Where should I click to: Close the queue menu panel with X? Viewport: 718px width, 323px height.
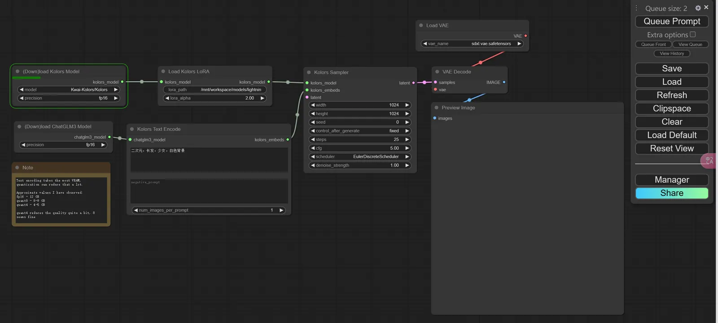pyautogui.click(x=706, y=8)
